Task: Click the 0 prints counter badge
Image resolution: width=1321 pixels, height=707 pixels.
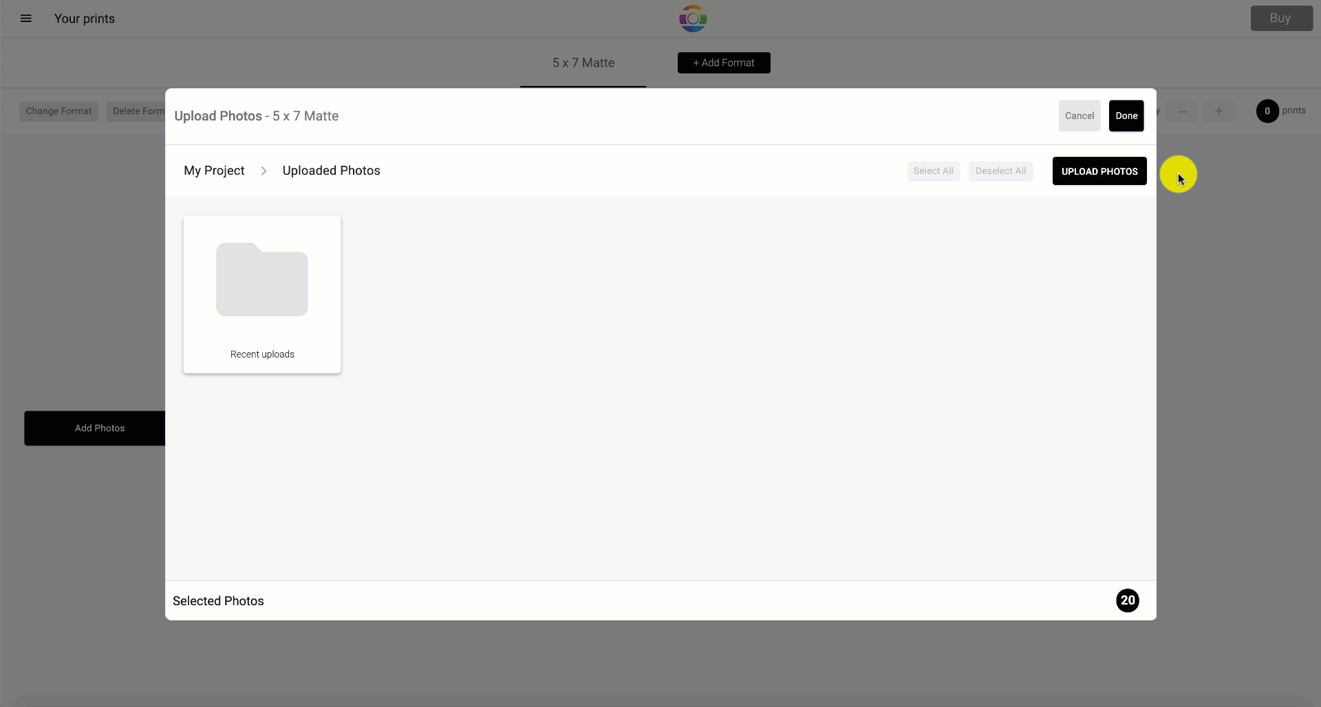Action: point(1267,111)
